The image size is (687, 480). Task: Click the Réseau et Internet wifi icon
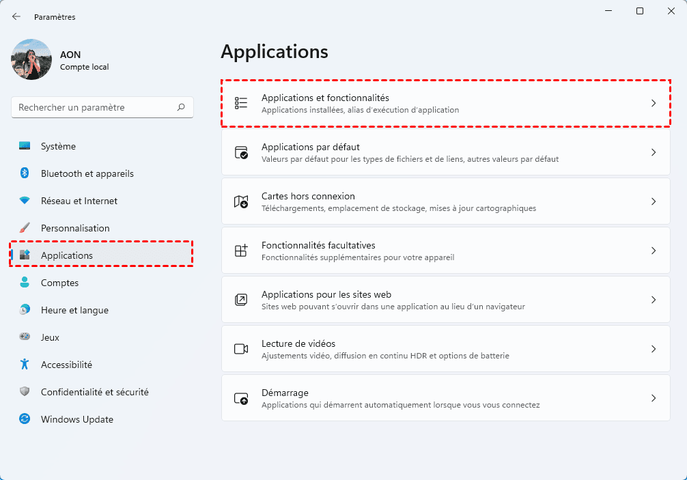pos(25,201)
